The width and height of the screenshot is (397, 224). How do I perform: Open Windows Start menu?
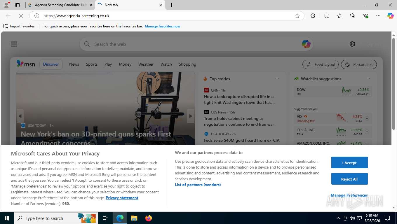pyautogui.click(x=7, y=218)
